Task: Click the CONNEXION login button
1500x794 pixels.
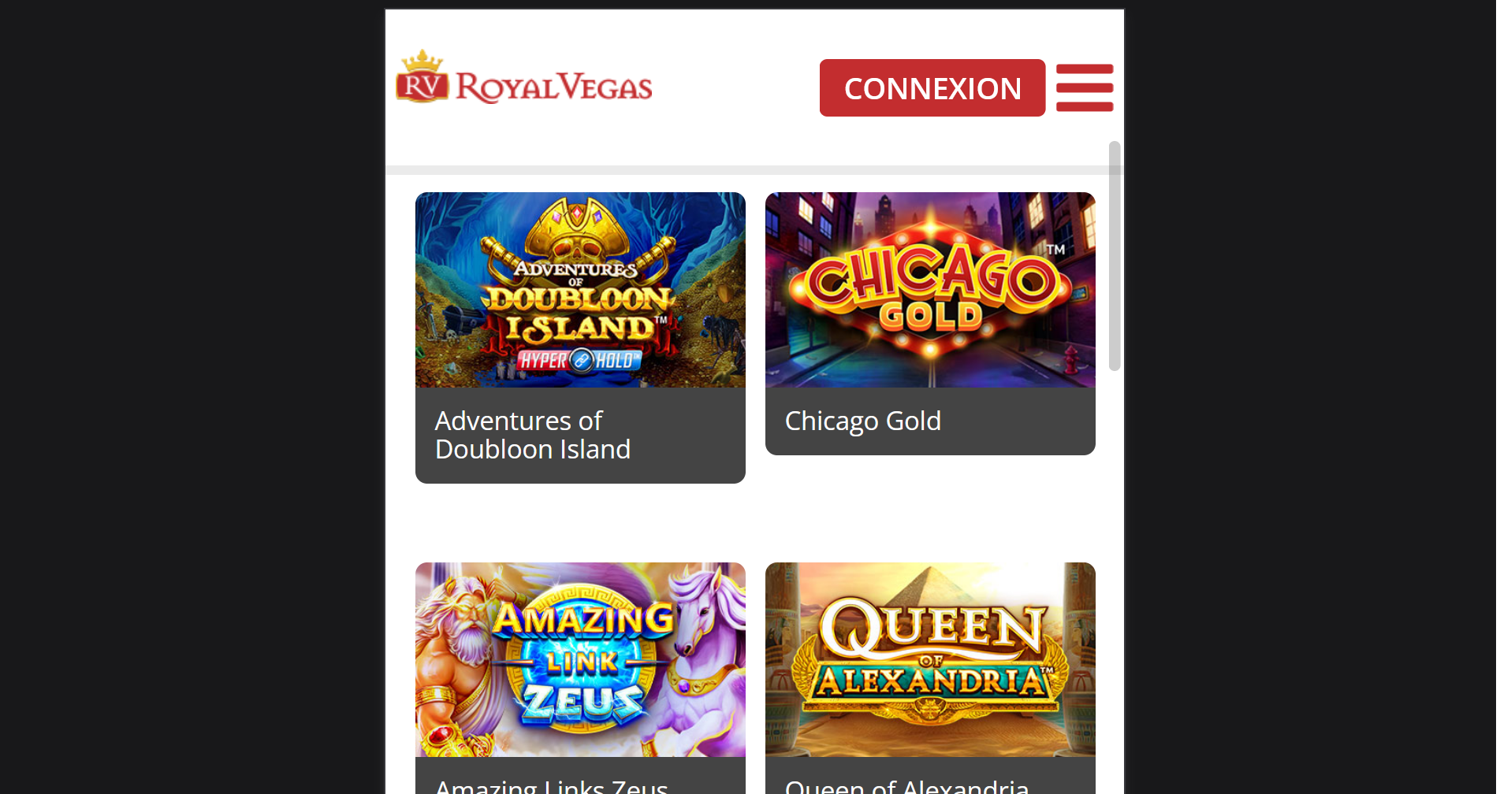Action: 932,88
